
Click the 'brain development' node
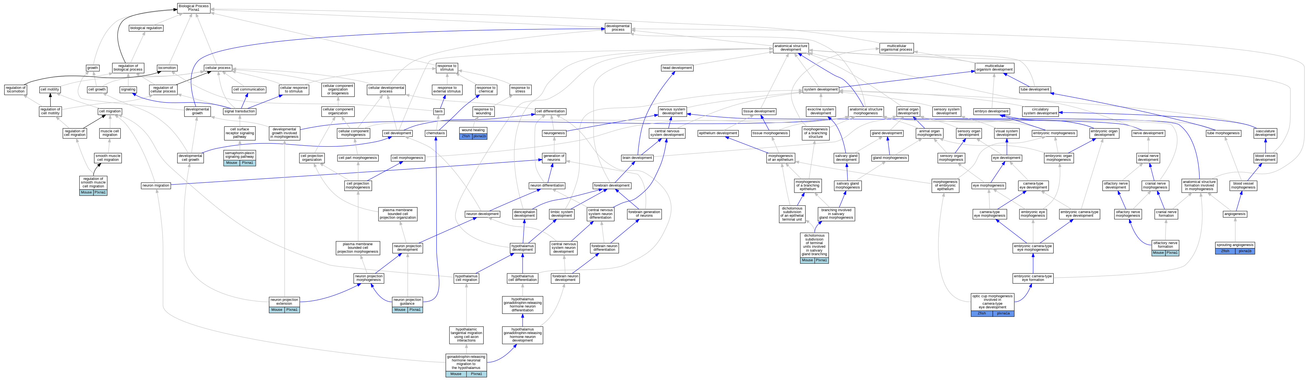coord(637,158)
